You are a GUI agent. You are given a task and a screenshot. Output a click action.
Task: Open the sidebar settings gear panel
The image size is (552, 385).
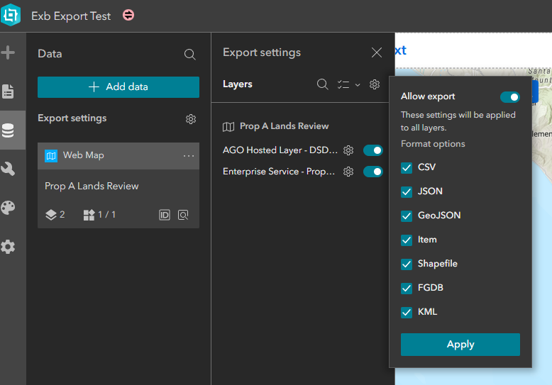pos(9,247)
